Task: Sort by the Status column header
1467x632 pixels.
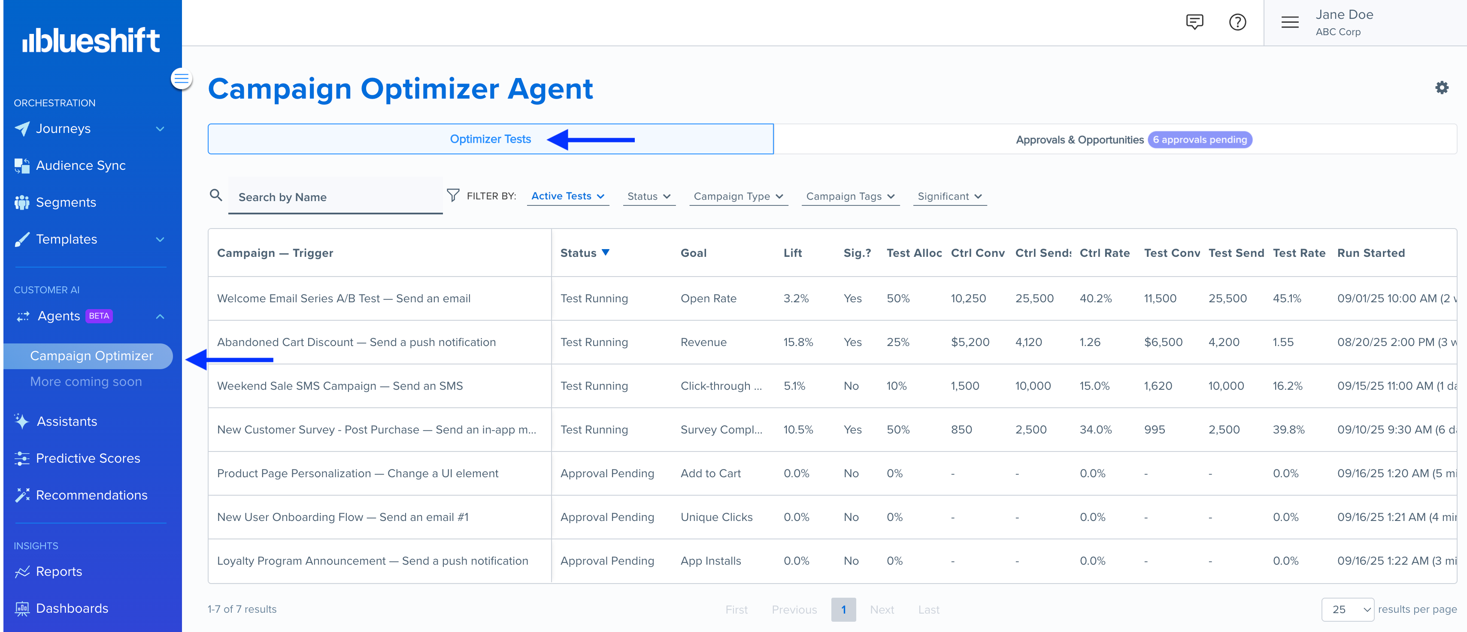Action: (x=585, y=253)
